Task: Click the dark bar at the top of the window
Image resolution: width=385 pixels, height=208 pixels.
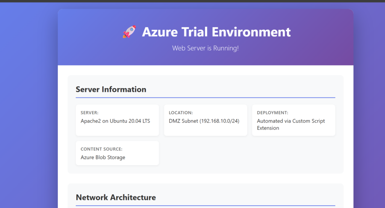Action: [x=192, y=1]
